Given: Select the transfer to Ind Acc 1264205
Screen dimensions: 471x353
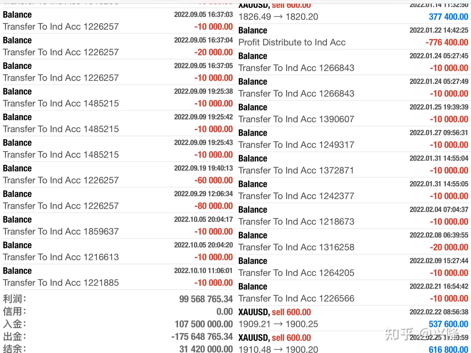Looking at the screenshot, I should 296,273.
